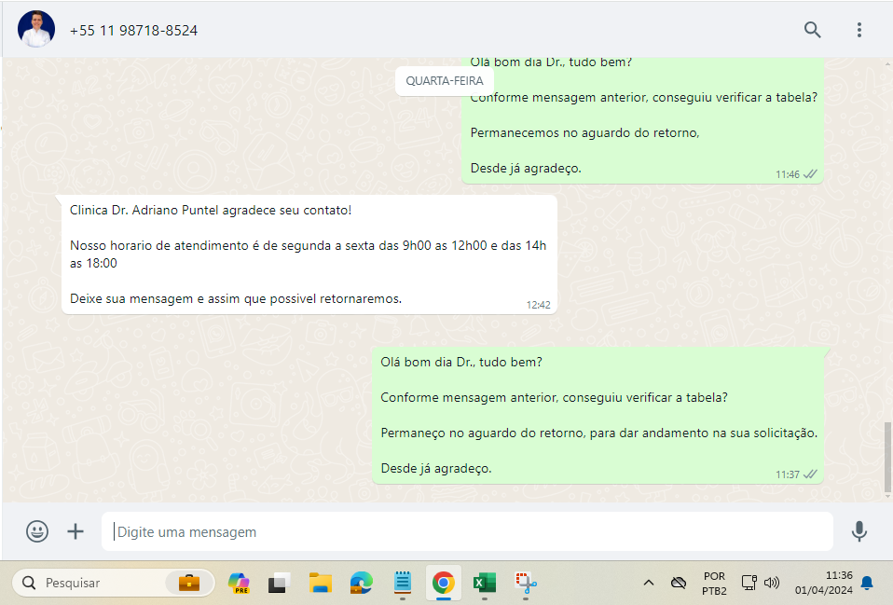893x605 pixels.
Task: Click the Pesquisar taskbar search box
Action: click(113, 583)
